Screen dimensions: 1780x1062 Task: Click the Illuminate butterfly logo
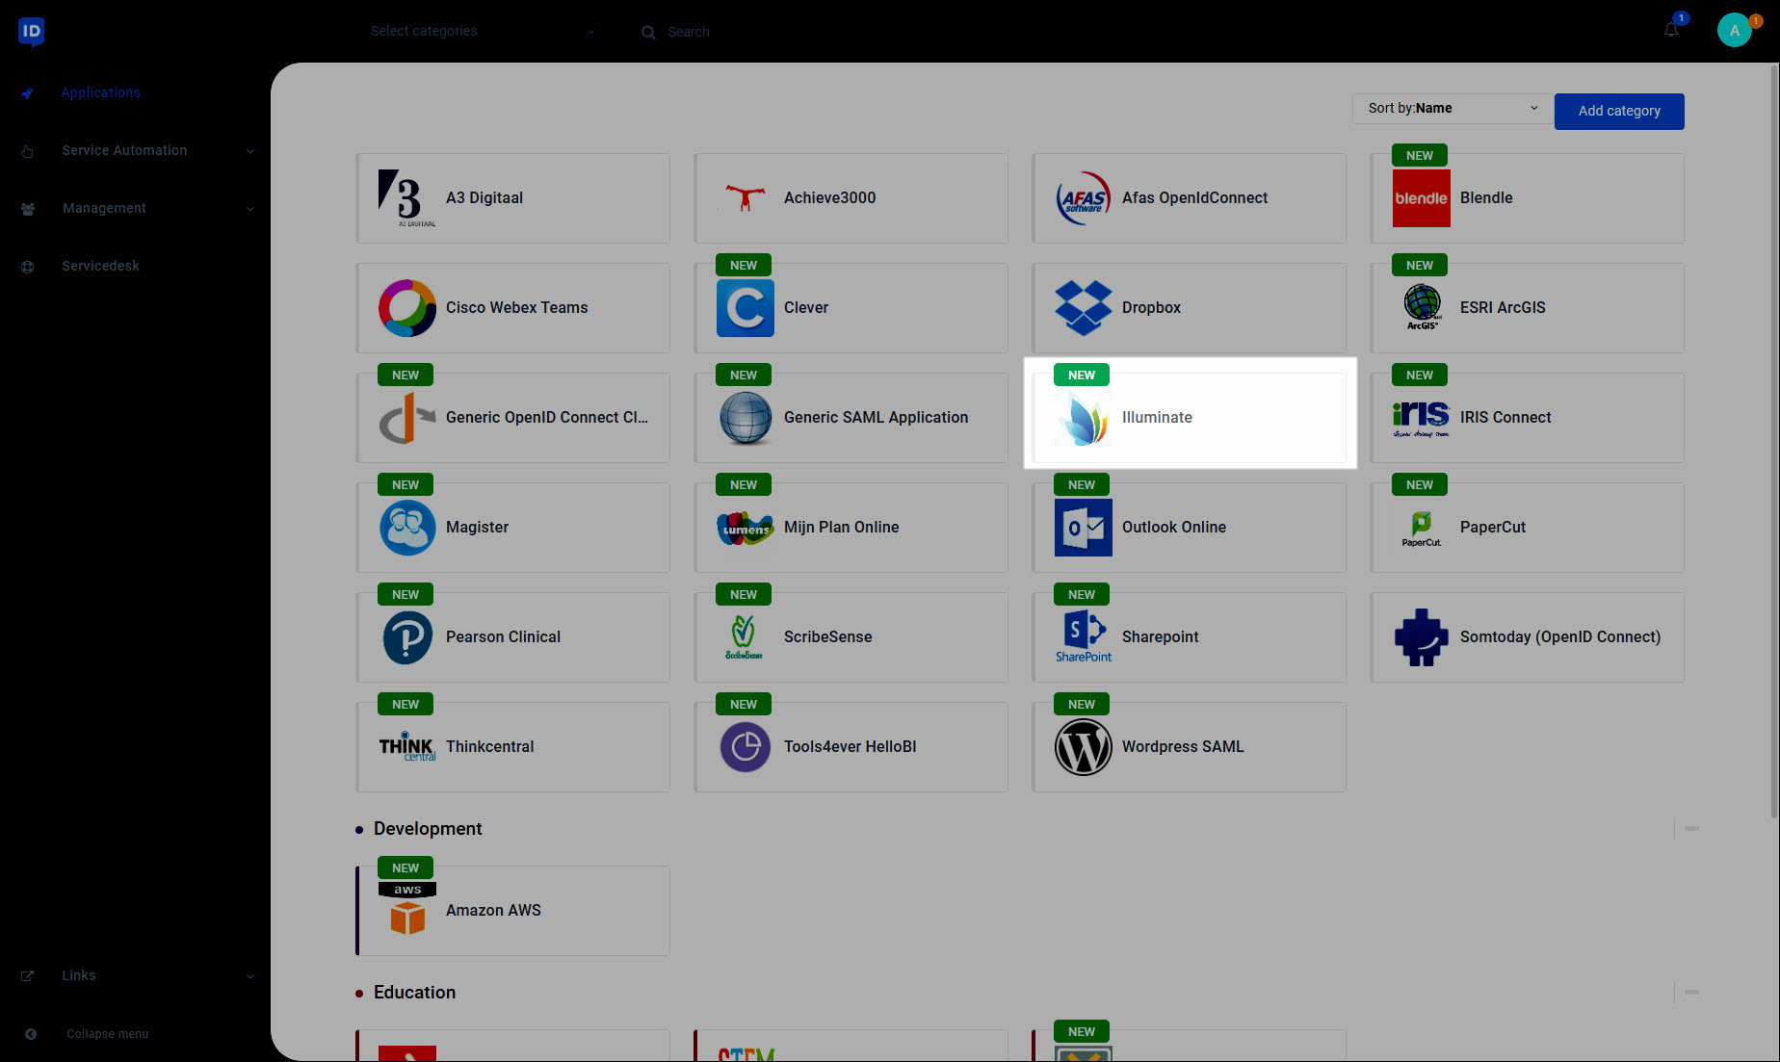(x=1084, y=418)
